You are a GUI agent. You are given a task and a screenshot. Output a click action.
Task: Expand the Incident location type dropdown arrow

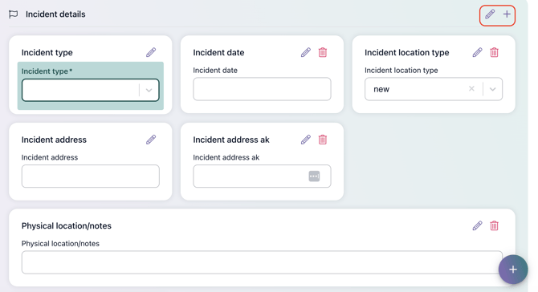493,89
